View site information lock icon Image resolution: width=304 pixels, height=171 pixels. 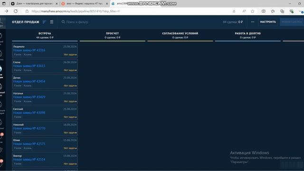click(27, 11)
